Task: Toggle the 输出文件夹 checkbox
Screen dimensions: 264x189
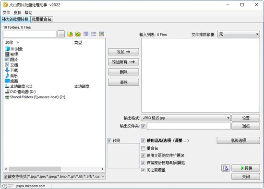Action: point(143,126)
